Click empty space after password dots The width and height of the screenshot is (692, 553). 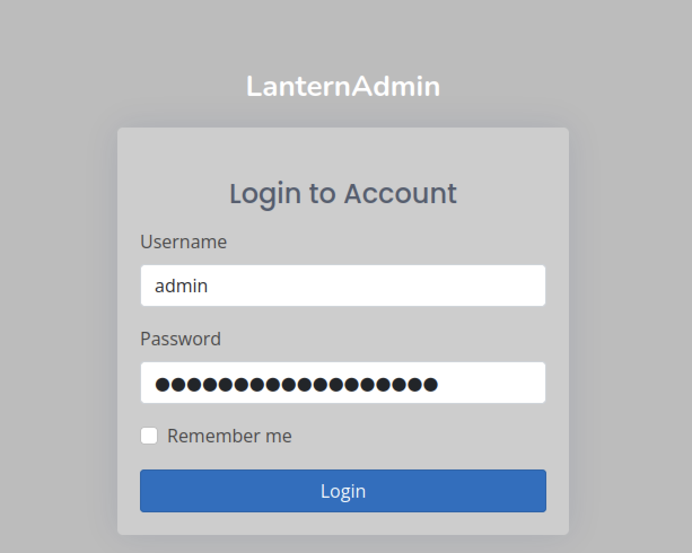click(x=491, y=383)
